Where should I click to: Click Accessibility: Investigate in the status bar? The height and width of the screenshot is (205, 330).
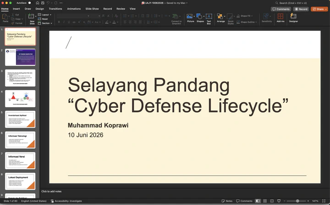click(x=66, y=201)
